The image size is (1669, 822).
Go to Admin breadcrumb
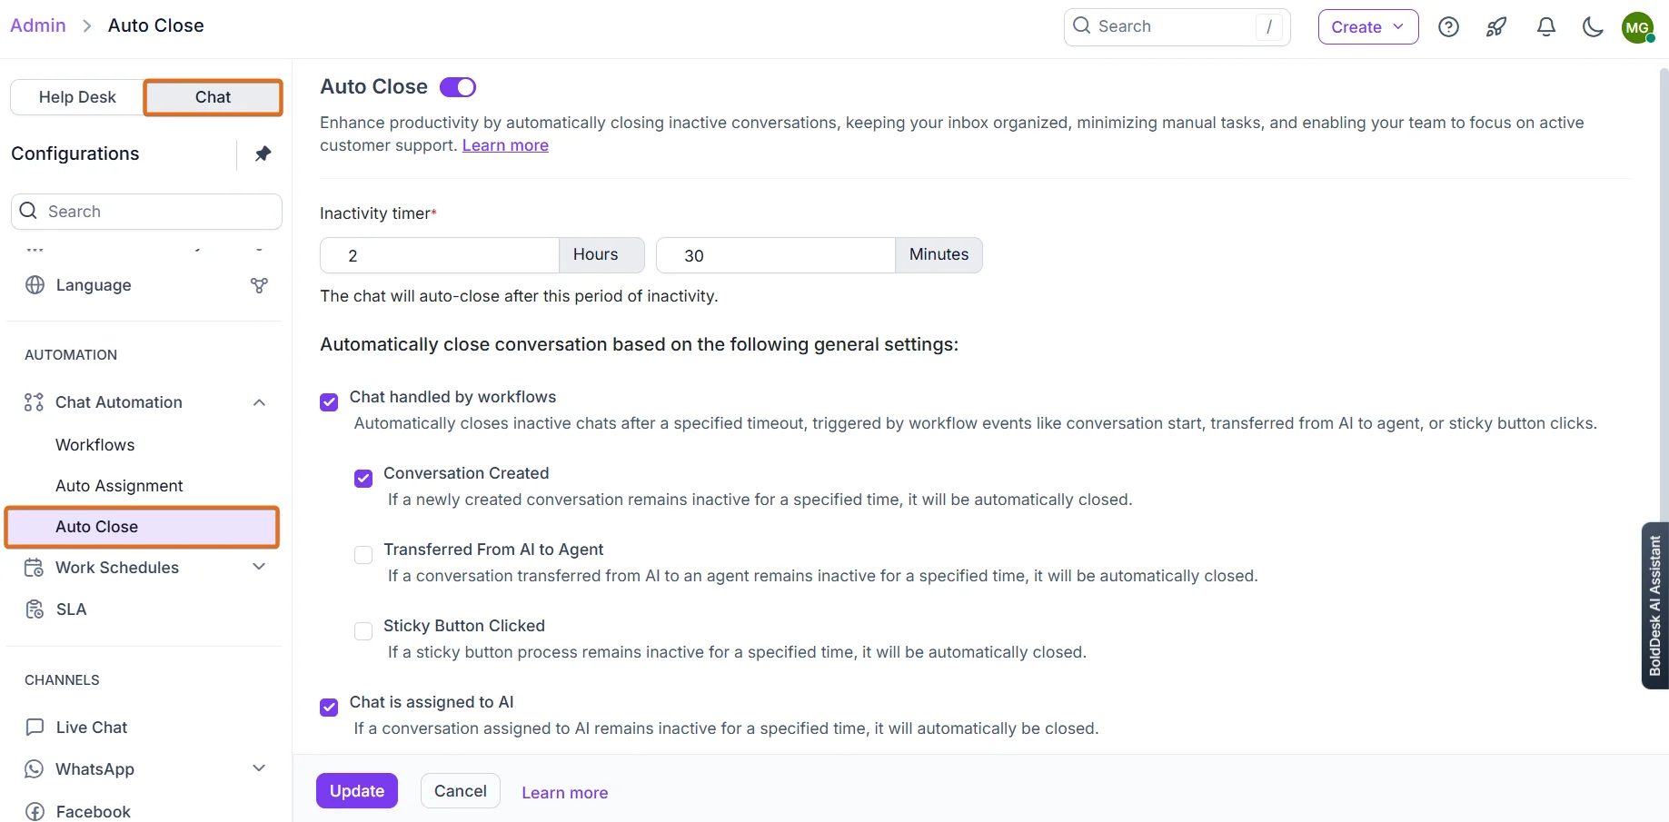click(38, 25)
